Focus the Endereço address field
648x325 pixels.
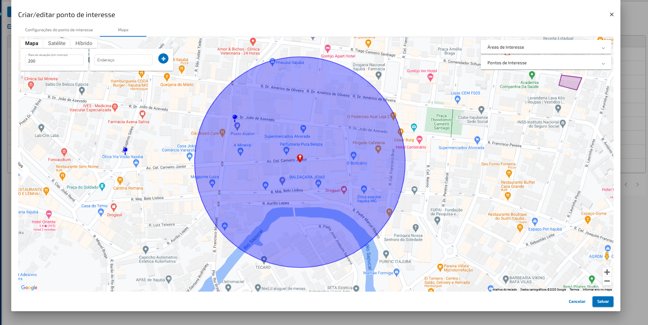pyautogui.click(x=123, y=60)
